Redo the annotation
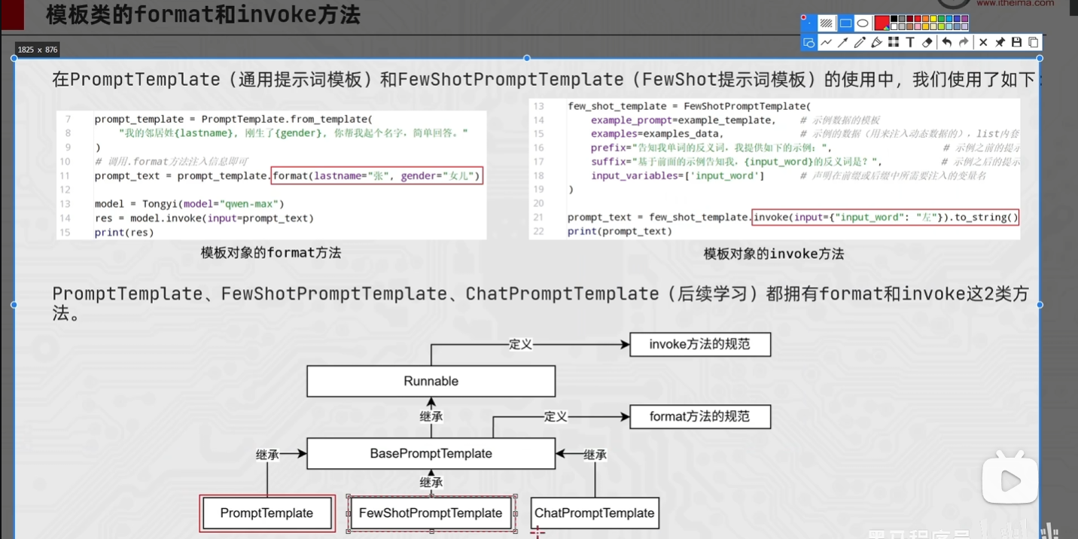Viewport: 1078px width, 539px height. pos(964,42)
